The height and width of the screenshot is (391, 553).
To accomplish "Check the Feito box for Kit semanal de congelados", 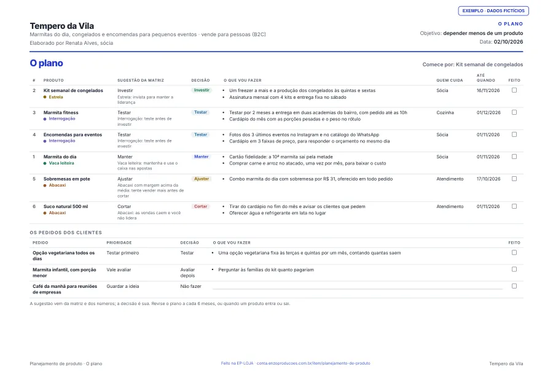I will point(514,90).
